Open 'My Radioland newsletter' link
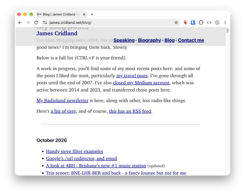 click(x=63, y=101)
